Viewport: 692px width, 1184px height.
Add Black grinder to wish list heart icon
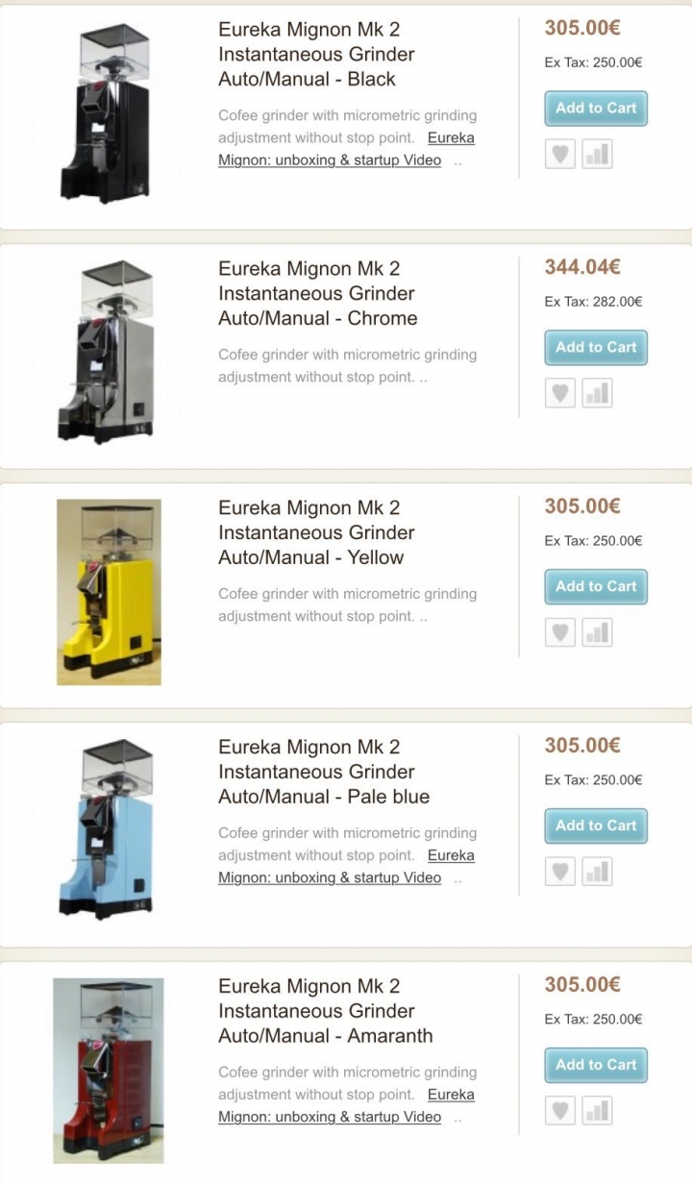point(560,154)
